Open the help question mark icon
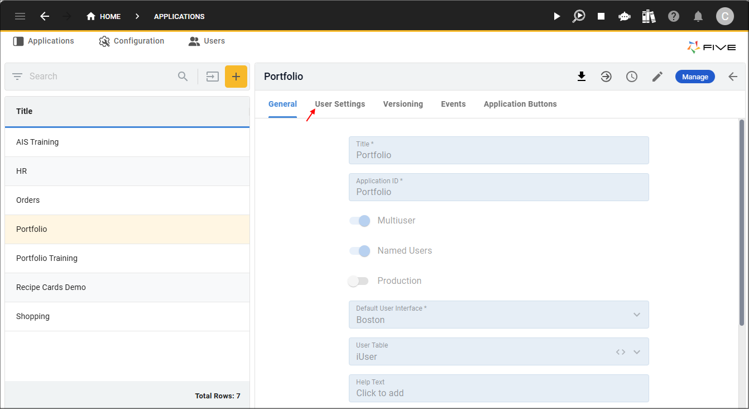 point(674,16)
